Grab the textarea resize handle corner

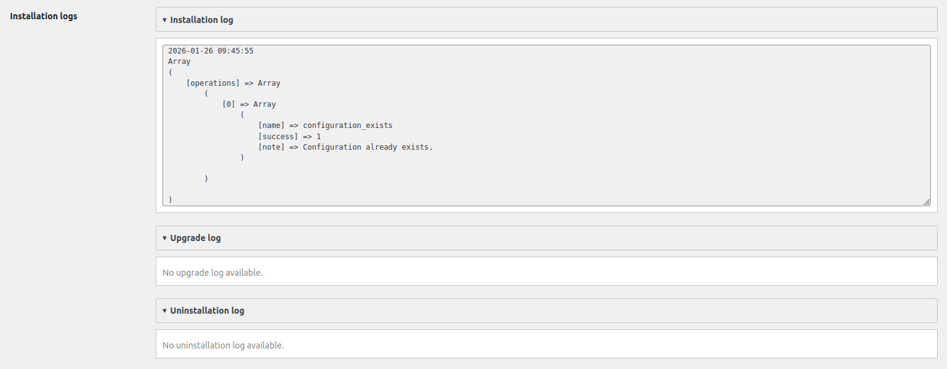coord(926,202)
